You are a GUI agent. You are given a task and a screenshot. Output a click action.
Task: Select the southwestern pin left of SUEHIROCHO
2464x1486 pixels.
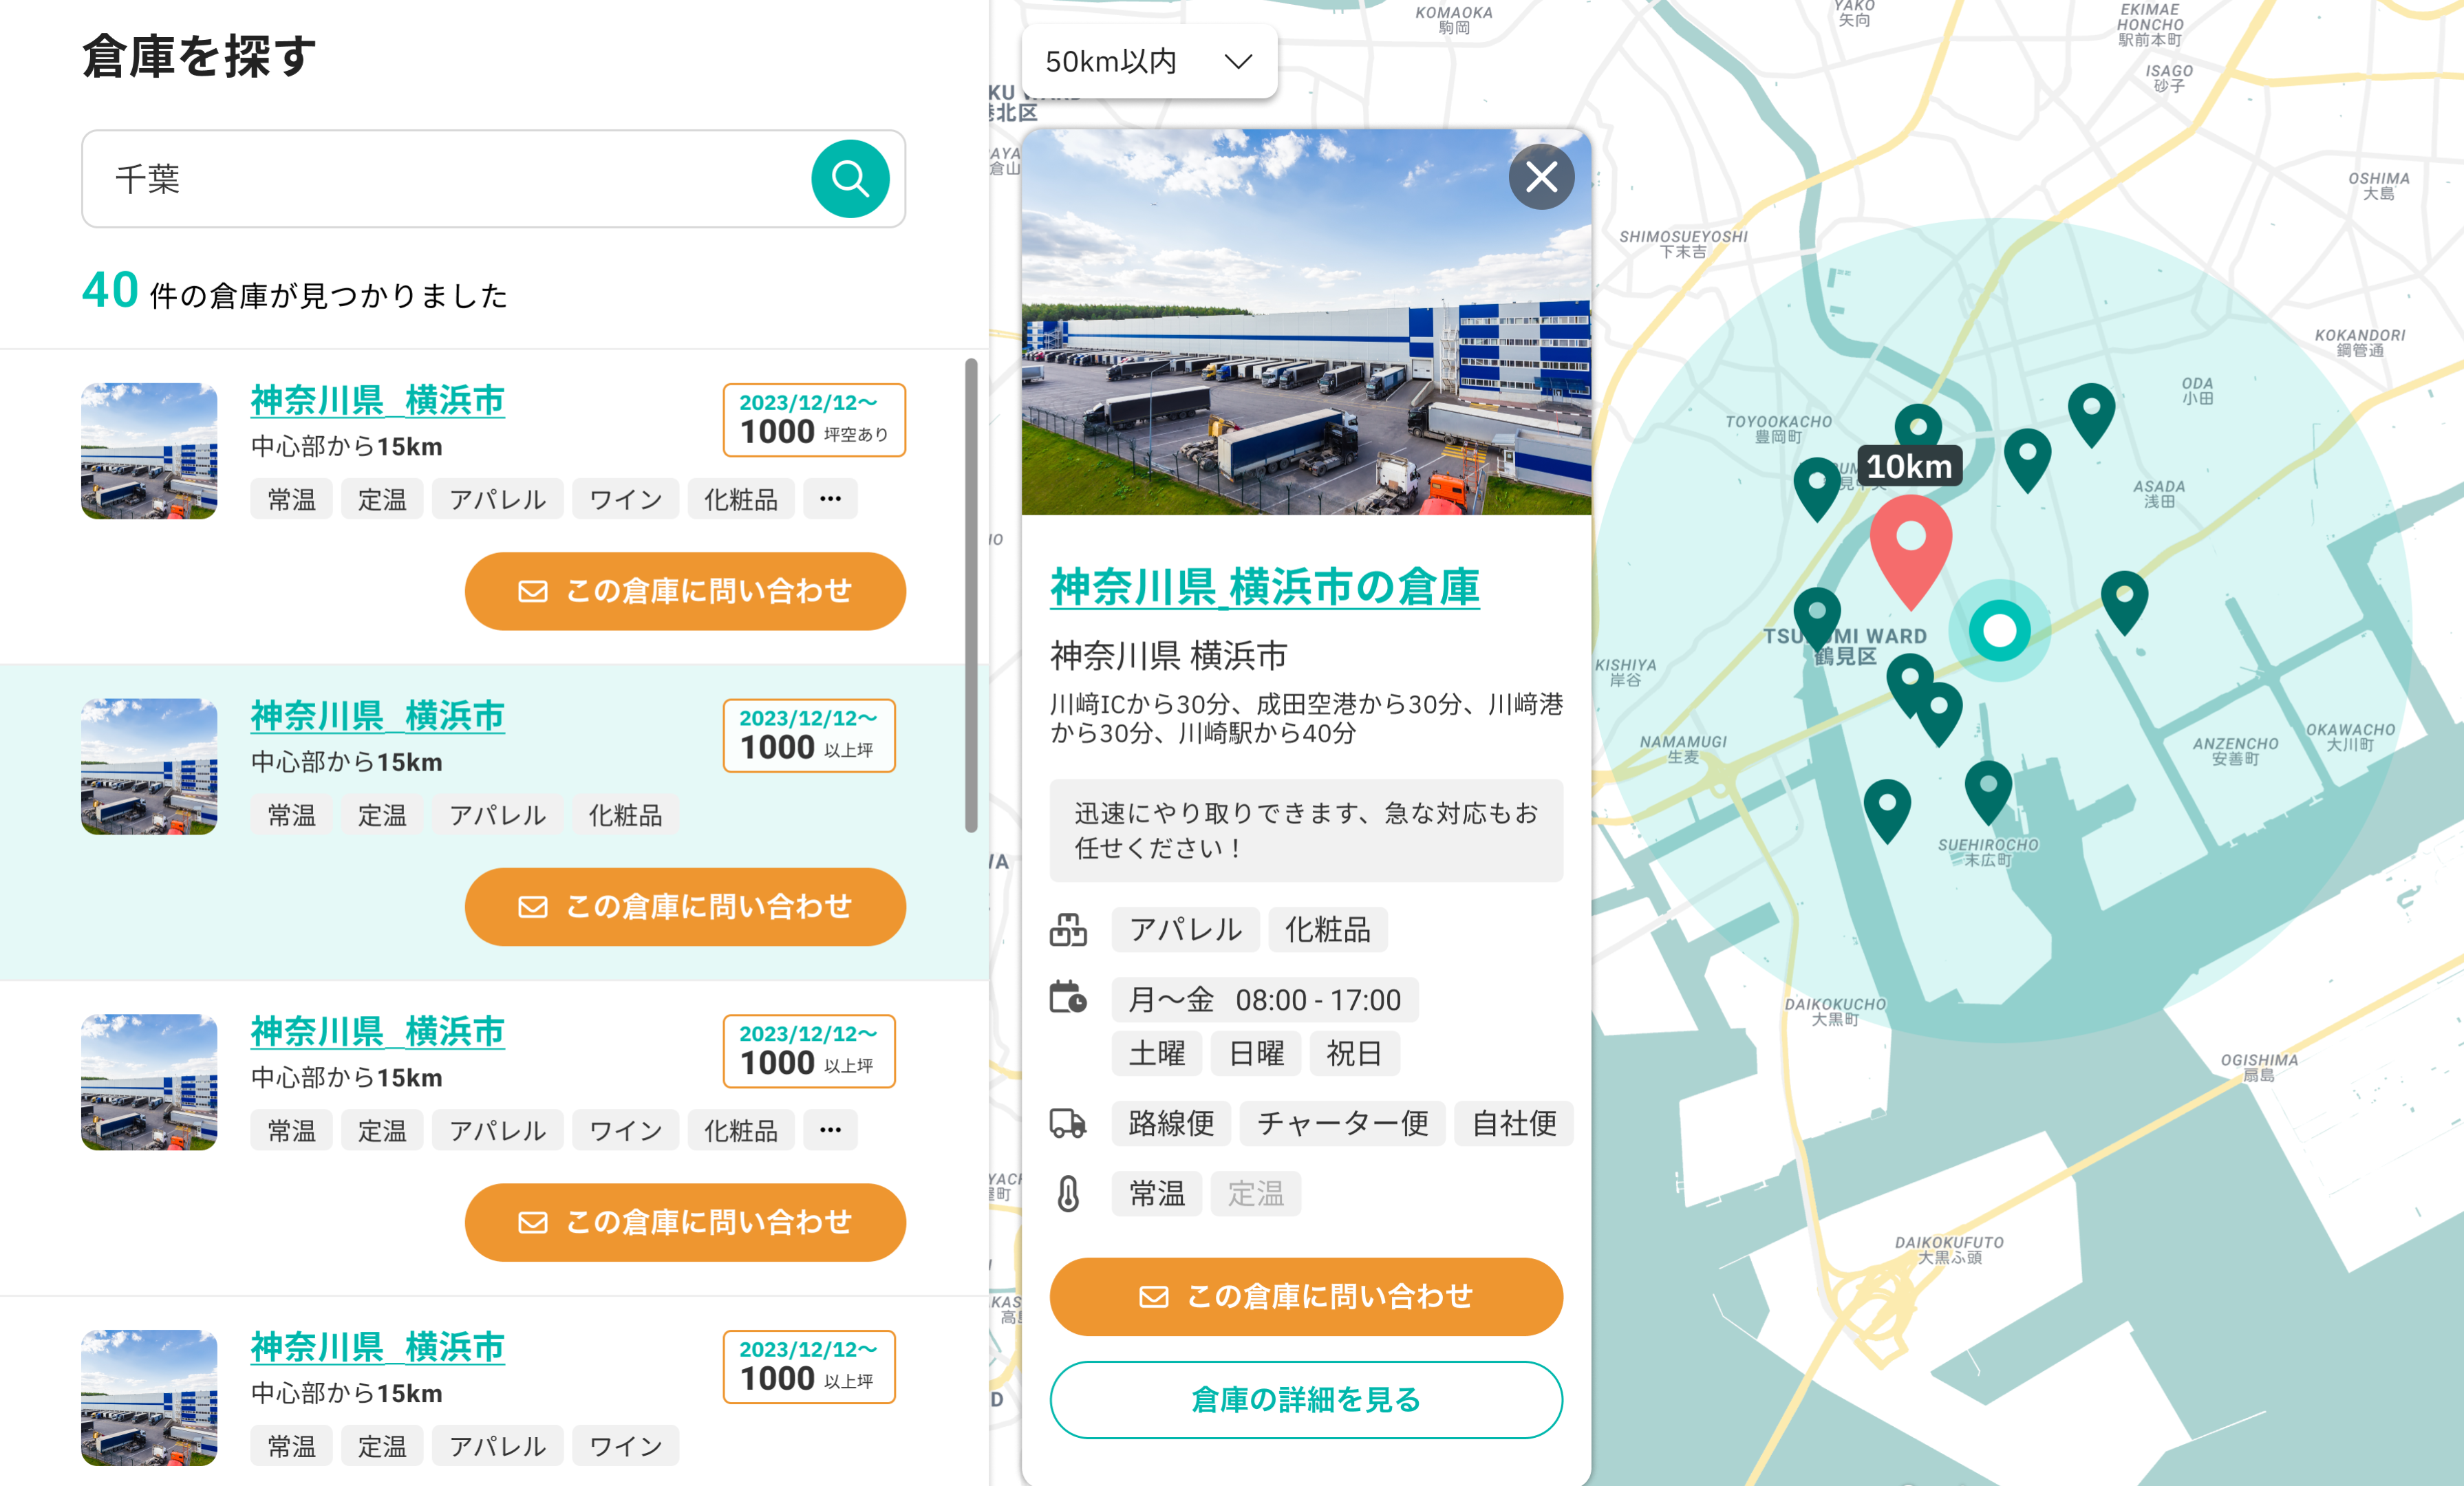pos(1887,812)
